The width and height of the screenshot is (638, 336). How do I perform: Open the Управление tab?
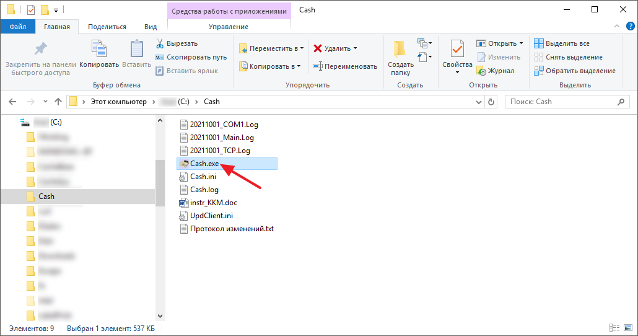tap(229, 27)
